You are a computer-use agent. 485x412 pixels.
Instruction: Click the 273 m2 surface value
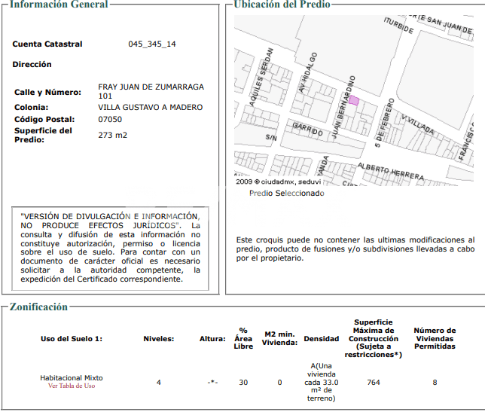113,136
